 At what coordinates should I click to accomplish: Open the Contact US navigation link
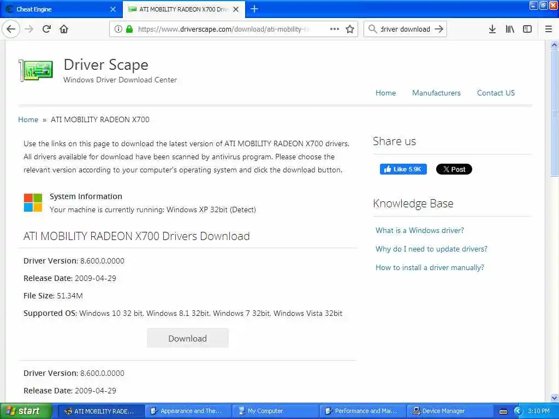496,93
